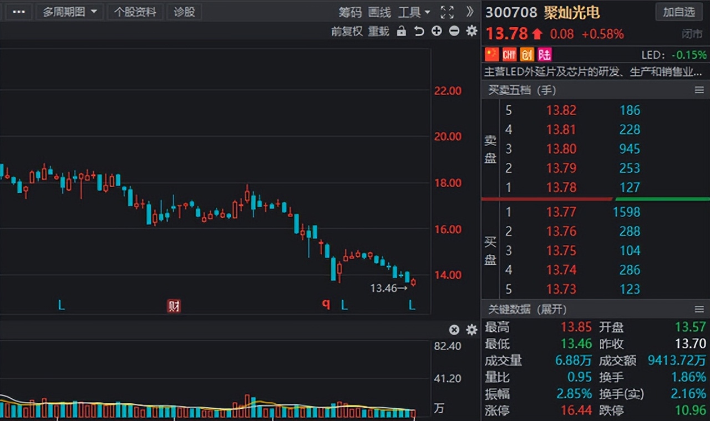Screen dimensions: 710x421
Task: Click the rightmost L marker on chart
Action: click(412, 305)
